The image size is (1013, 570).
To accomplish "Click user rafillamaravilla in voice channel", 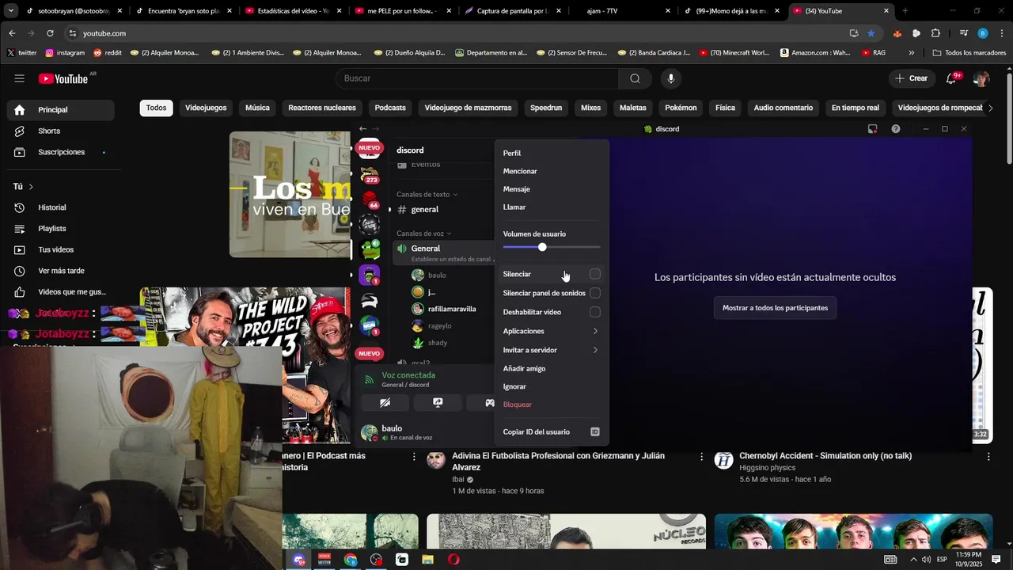I will coord(452,309).
